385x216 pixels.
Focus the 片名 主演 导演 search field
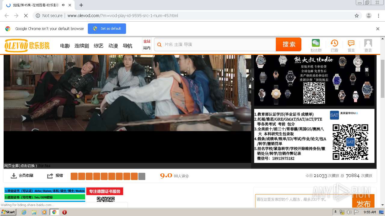point(215,44)
